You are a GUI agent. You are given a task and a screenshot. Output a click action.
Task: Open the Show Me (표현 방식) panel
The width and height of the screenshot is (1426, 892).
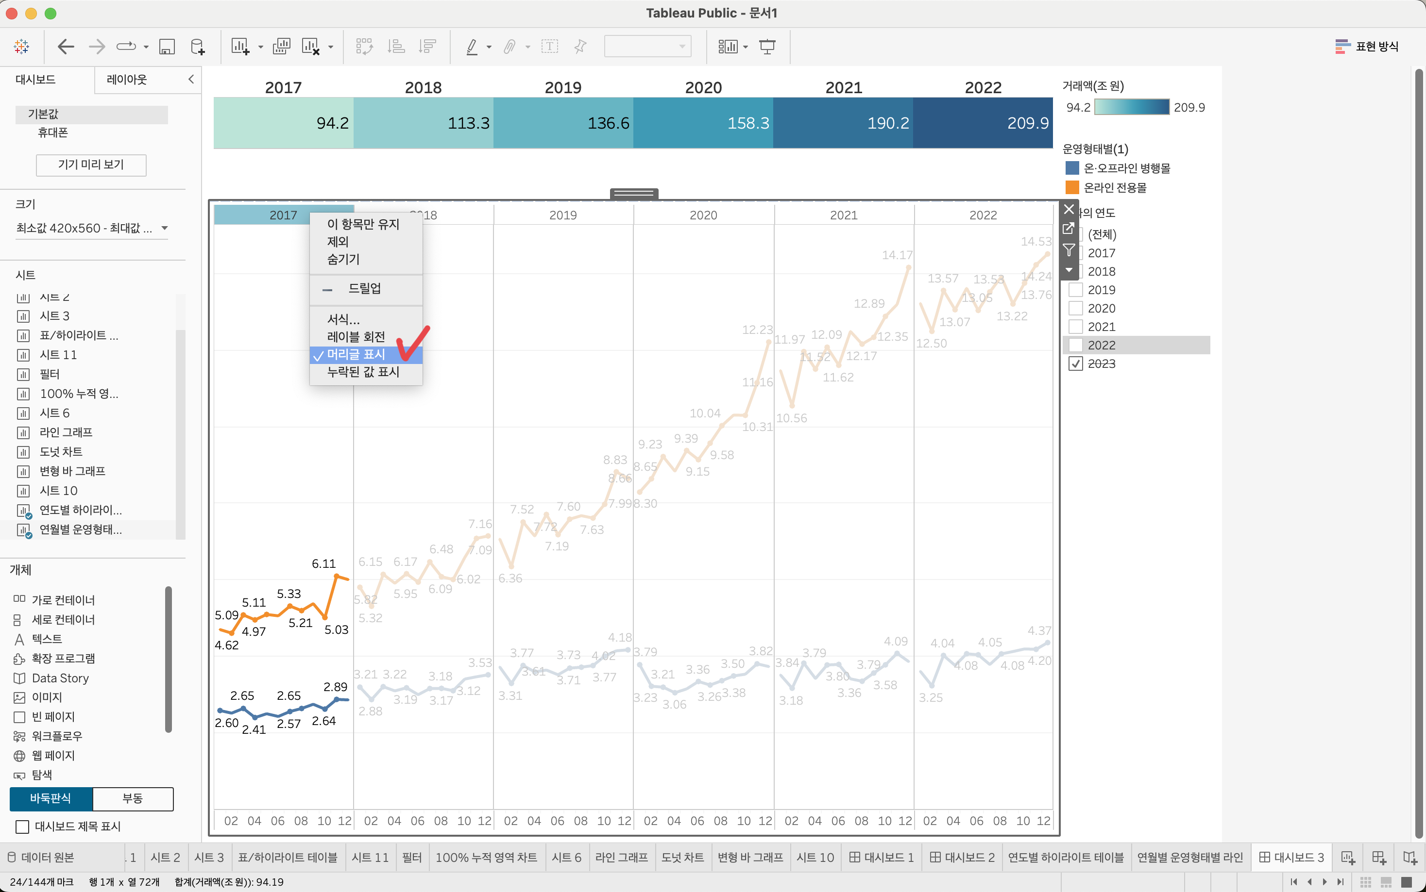tap(1367, 47)
